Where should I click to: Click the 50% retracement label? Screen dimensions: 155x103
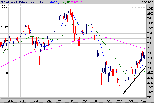[3, 50]
